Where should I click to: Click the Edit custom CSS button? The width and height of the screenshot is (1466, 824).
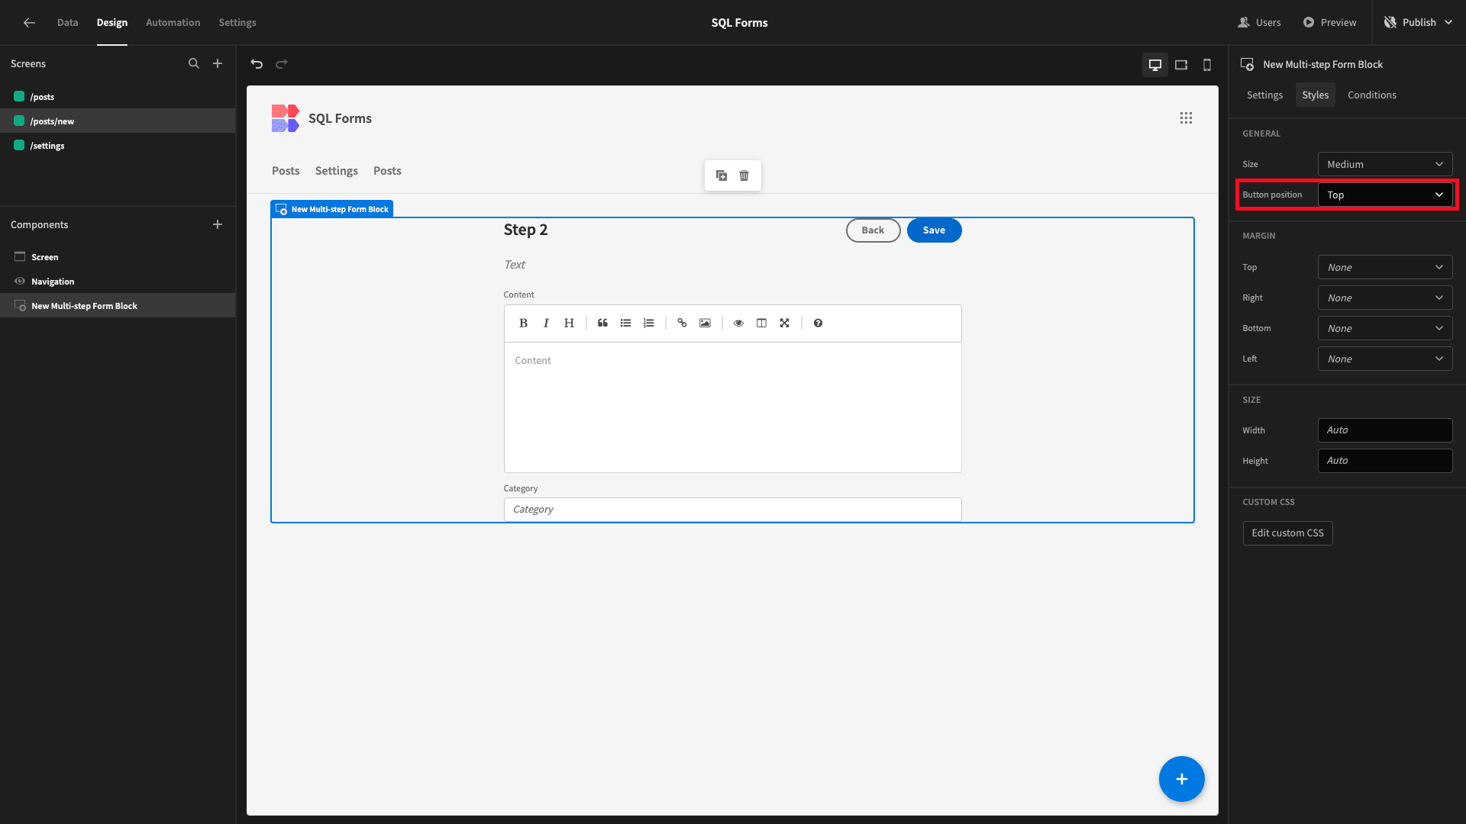[x=1288, y=533]
